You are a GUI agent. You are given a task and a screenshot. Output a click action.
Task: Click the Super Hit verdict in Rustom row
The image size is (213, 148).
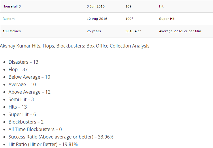[167, 19]
